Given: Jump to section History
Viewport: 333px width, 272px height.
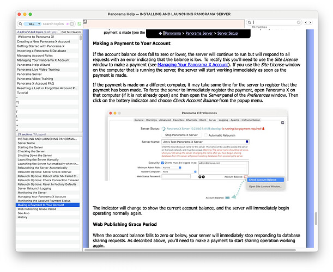Looking at the screenshot, I should [47, 217].
